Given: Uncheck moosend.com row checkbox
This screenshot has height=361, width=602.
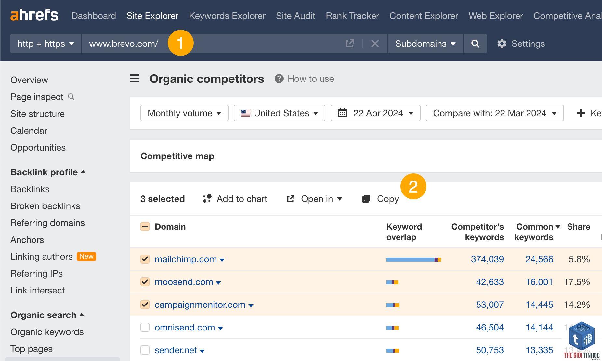Looking at the screenshot, I should point(145,282).
